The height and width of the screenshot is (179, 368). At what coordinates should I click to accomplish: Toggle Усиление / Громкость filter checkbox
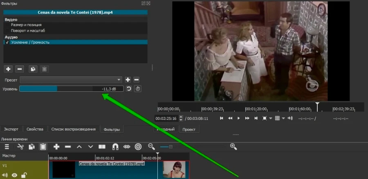tap(7, 42)
